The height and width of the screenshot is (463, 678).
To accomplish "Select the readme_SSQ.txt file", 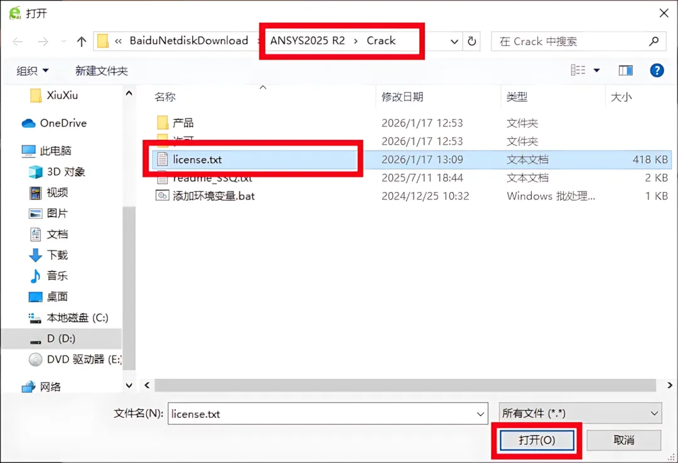I will 212,178.
